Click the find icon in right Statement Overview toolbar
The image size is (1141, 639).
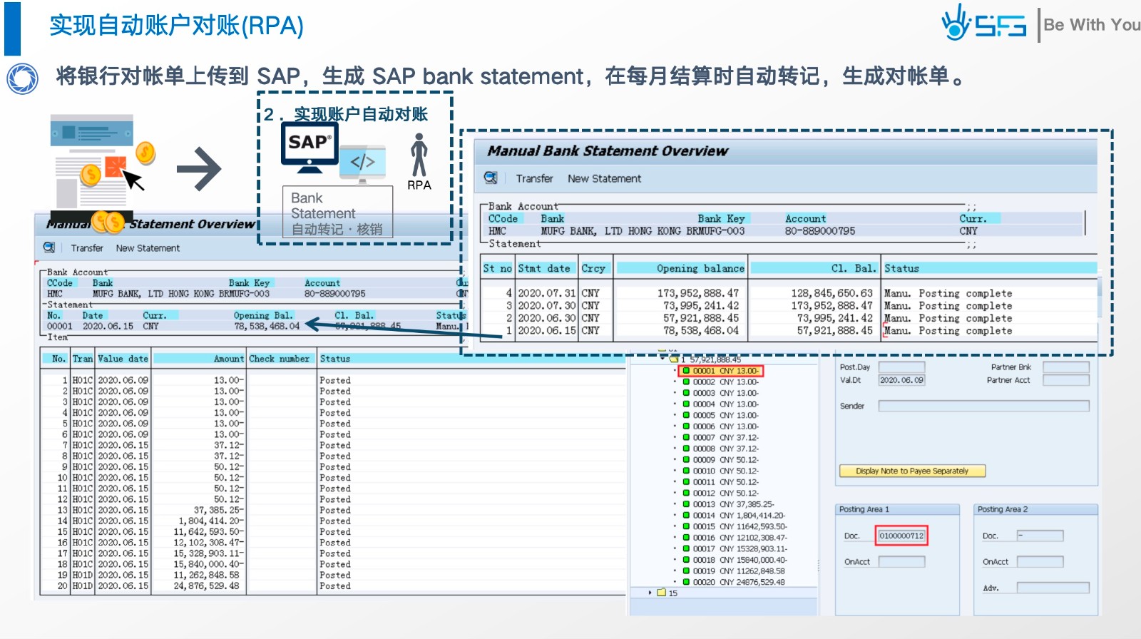(x=491, y=178)
